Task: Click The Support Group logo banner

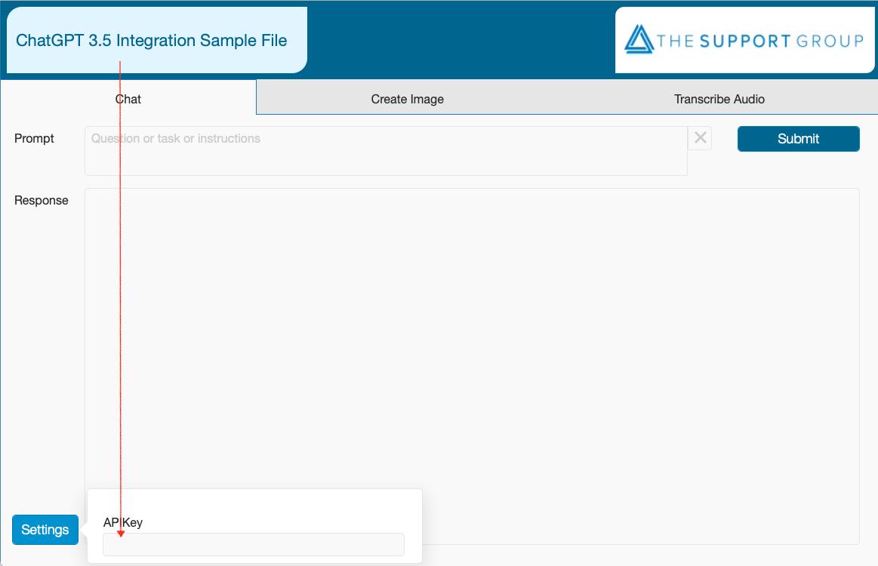Action: pos(745,39)
